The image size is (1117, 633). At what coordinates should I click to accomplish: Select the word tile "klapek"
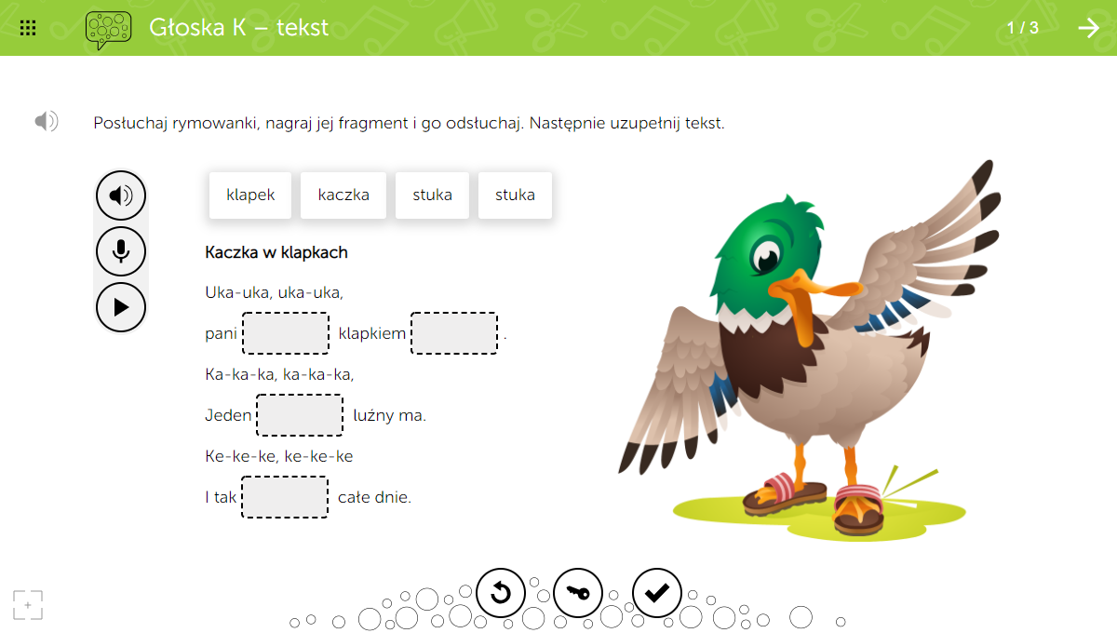[250, 195]
